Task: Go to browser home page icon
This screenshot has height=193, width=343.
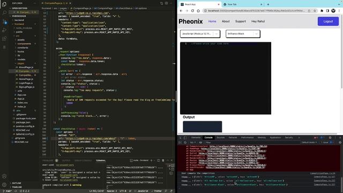Action: pos(198,11)
